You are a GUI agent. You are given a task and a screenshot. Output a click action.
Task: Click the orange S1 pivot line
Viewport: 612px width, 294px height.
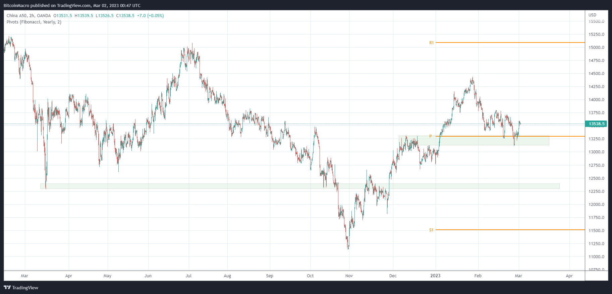coord(510,230)
